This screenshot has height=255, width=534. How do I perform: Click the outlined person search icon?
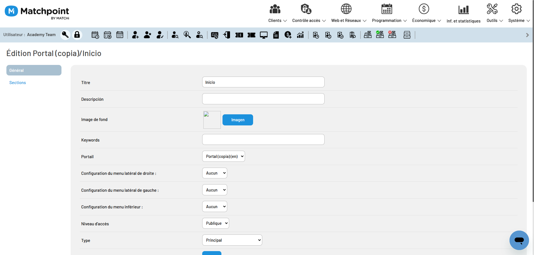(x=199, y=35)
